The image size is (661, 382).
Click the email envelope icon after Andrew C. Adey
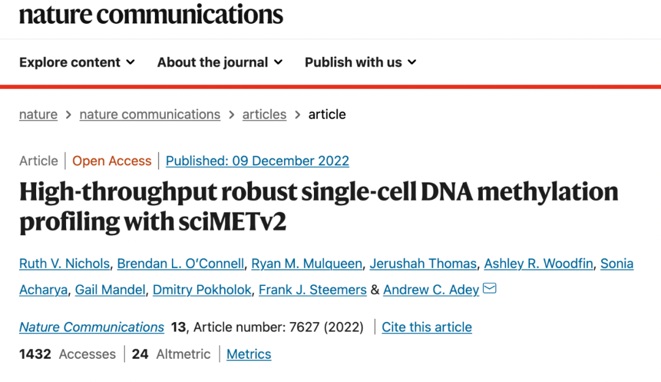pos(489,289)
